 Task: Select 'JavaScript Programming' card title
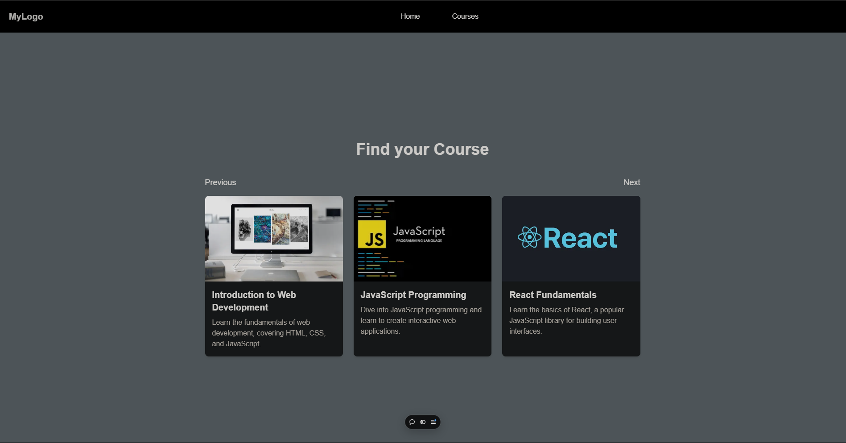click(413, 295)
